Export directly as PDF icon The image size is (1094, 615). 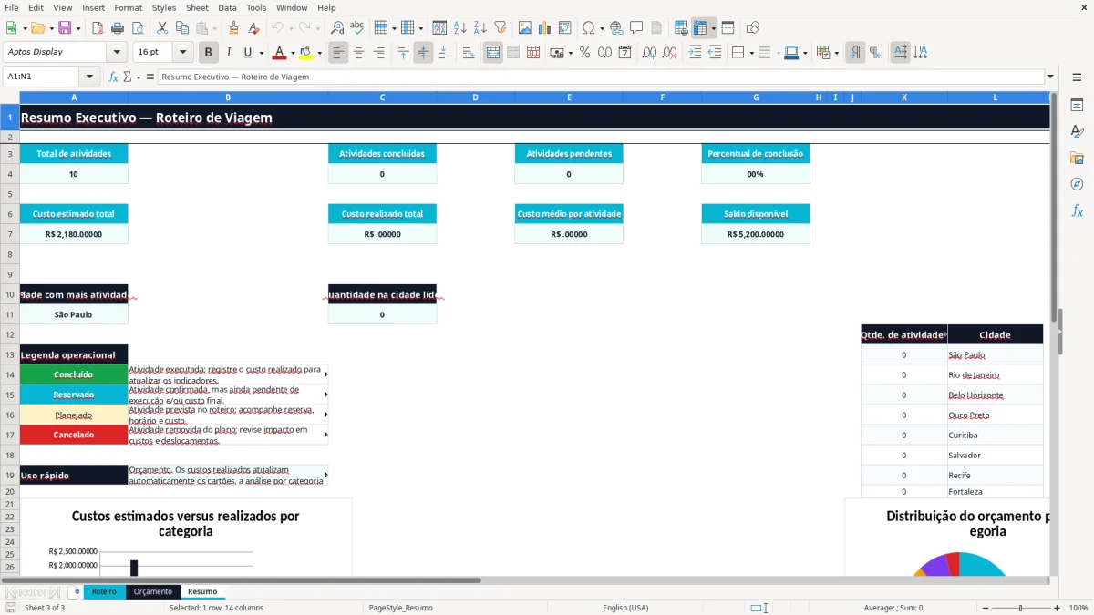pyautogui.click(x=98, y=28)
